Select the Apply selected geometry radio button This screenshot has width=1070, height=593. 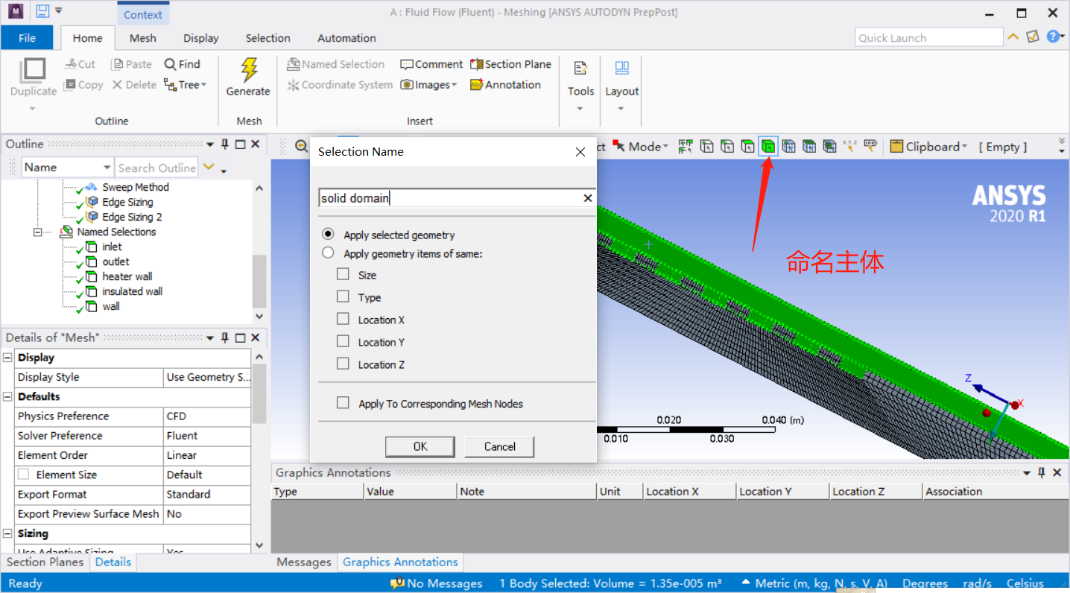[328, 234]
